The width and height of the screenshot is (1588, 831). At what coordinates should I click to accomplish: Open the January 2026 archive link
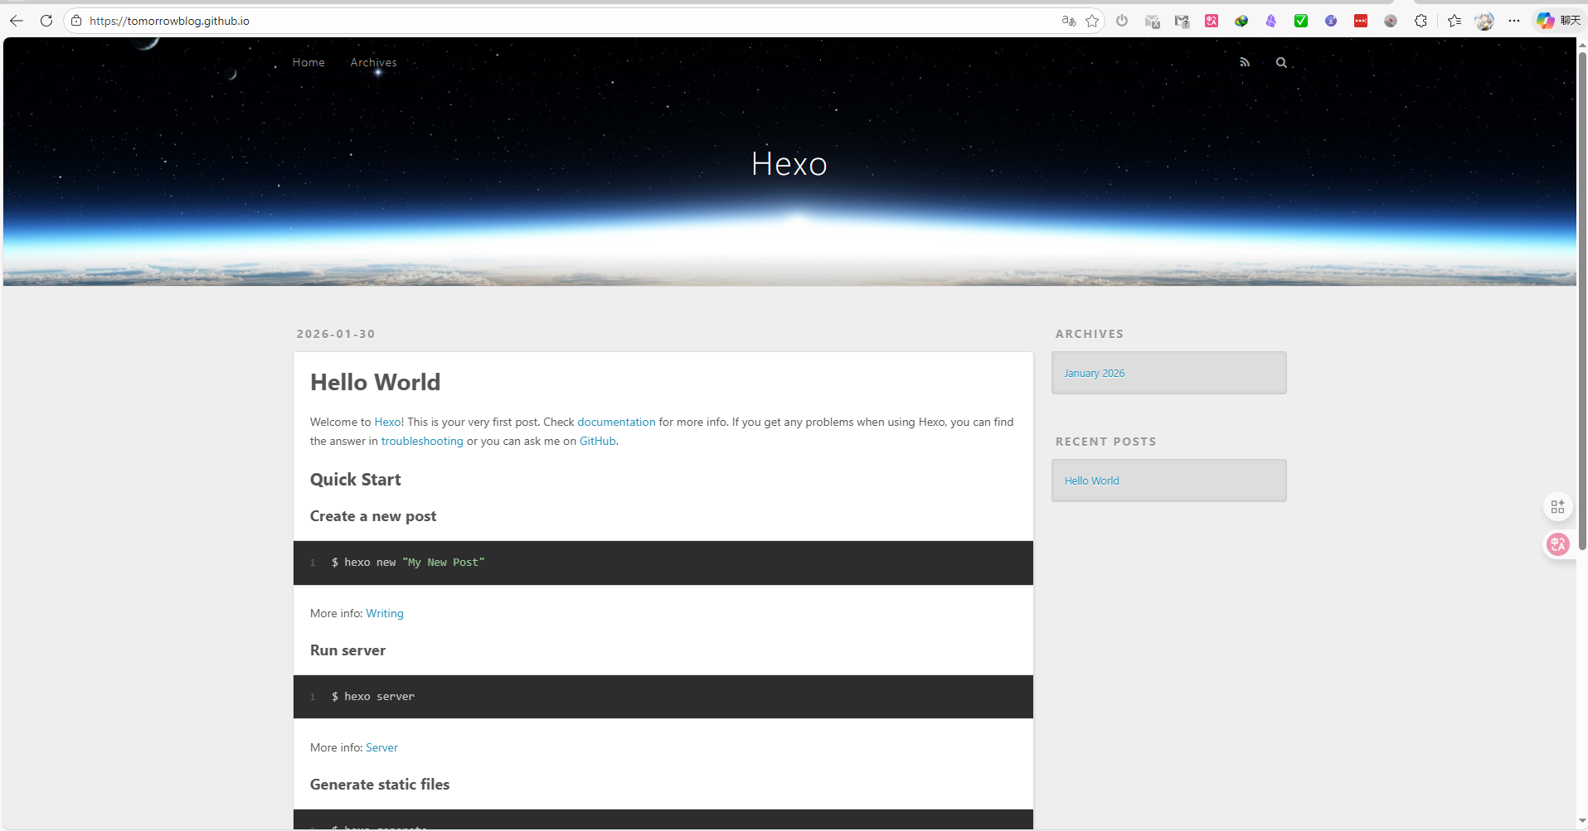(x=1095, y=373)
